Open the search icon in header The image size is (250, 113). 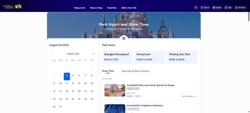(196, 8)
